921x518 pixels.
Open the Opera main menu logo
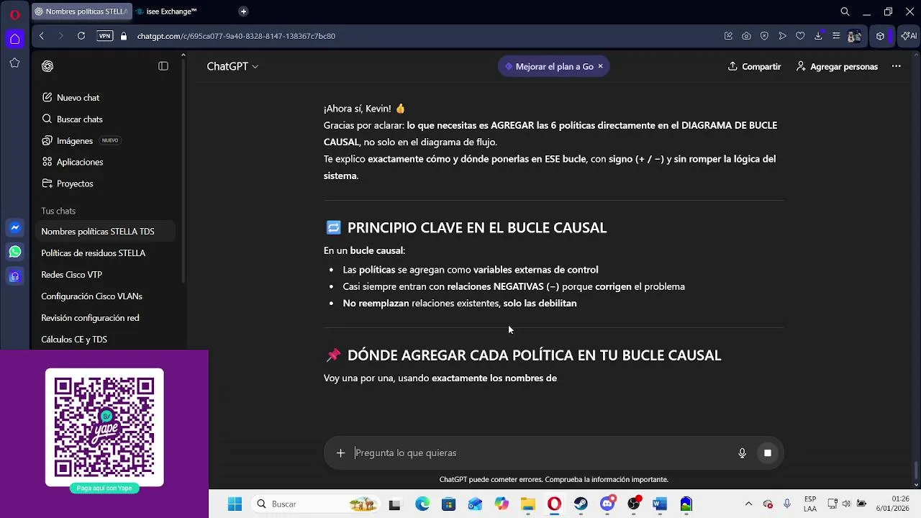(14, 14)
